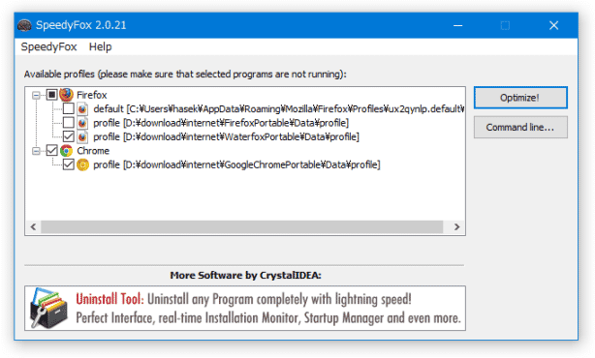The height and width of the screenshot is (358, 595).
Task: Click the horizontal scrollbar right arrow
Action: tap(456, 227)
